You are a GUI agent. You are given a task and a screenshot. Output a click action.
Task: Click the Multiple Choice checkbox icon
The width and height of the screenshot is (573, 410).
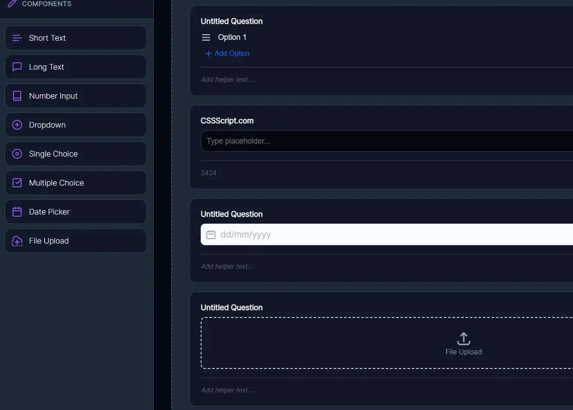(x=17, y=183)
